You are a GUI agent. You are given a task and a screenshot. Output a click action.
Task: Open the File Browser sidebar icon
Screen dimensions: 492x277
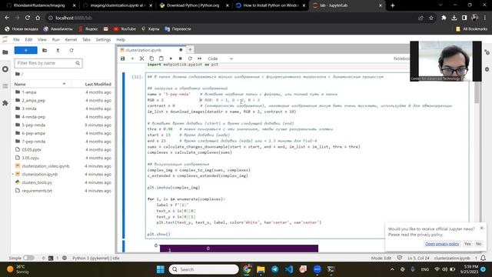tap(5, 52)
